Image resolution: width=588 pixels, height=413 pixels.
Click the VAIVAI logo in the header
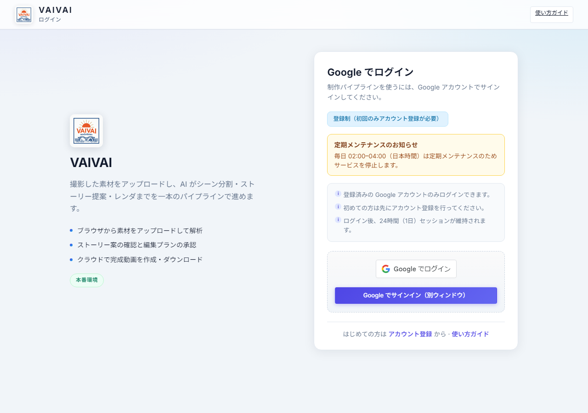point(24,15)
